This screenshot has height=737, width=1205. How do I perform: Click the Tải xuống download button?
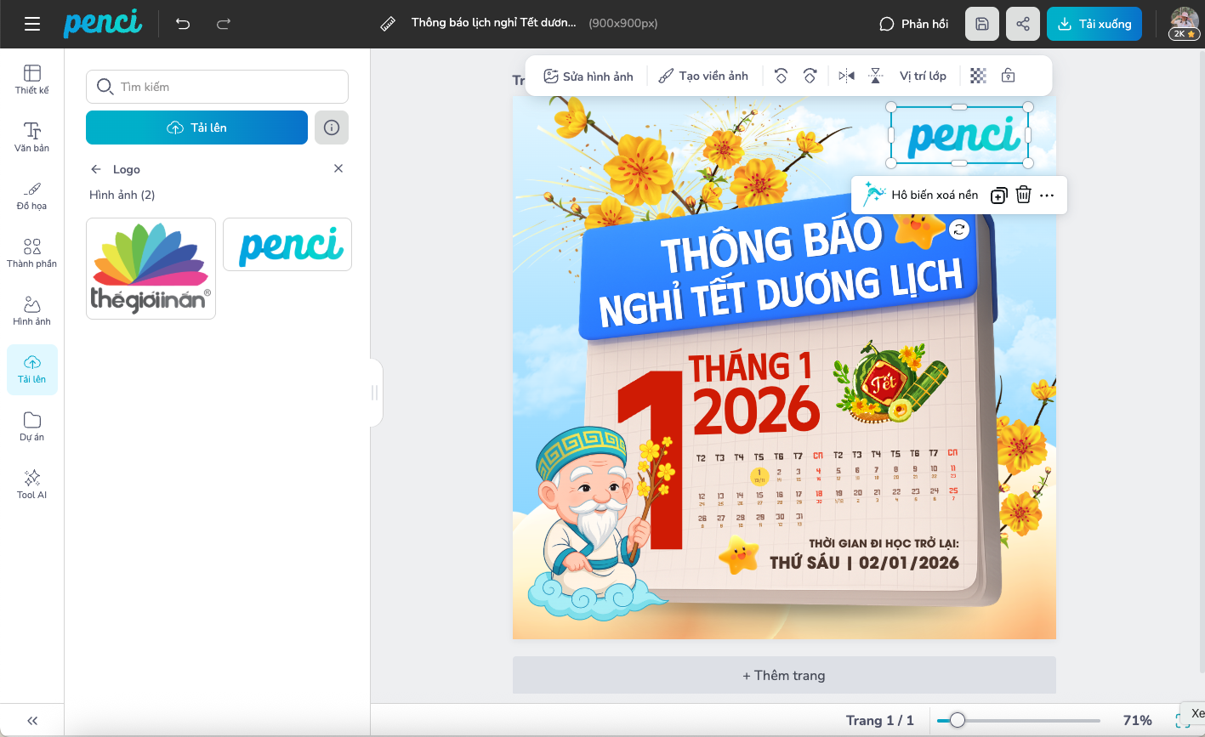click(1094, 24)
